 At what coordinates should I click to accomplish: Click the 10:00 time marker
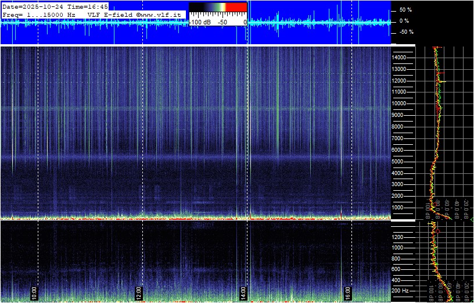pyautogui.click(x=34, y=291)
